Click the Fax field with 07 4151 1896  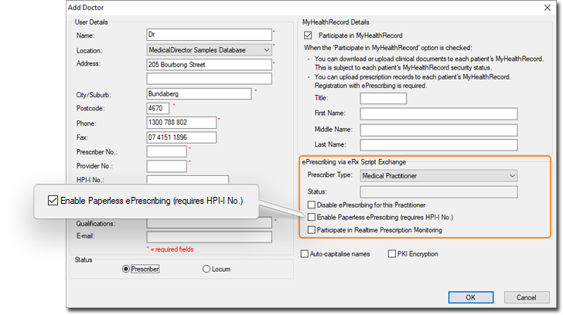[181, 137]
